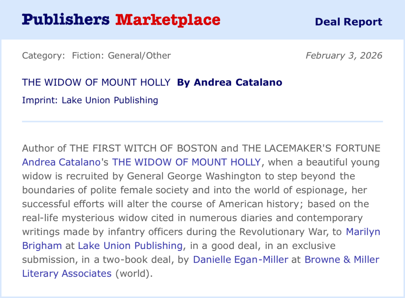This screenshot has width=405, height=298.
Task: Open Andrea Catalano link in the deal paragraph
Action: pyautogui.click(x=60, y=162)
